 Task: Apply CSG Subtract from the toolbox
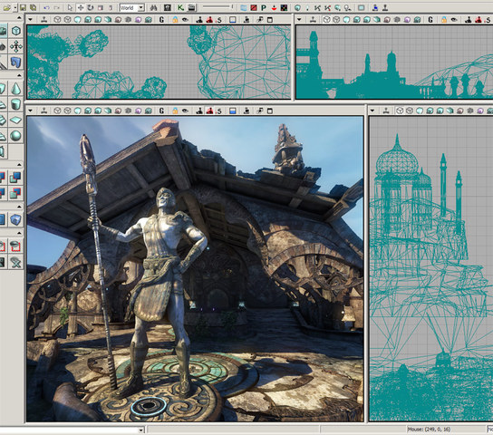[x=15, y=178]
